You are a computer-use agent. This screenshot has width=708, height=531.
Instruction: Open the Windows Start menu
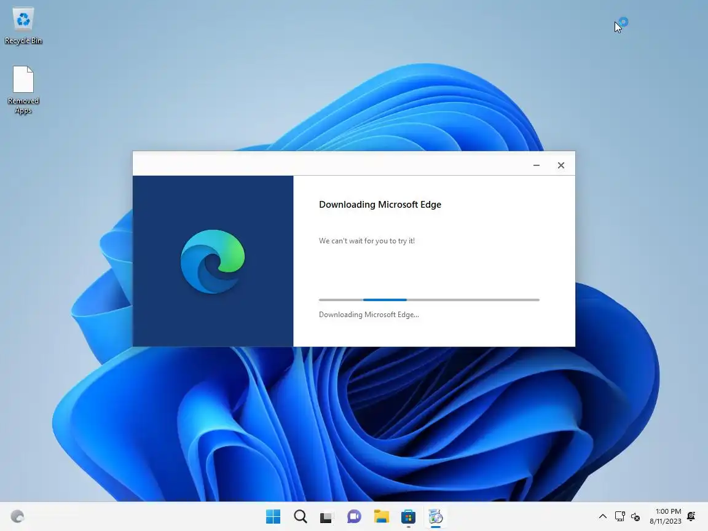273,516
